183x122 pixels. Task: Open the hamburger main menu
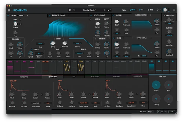pos(9,10)
